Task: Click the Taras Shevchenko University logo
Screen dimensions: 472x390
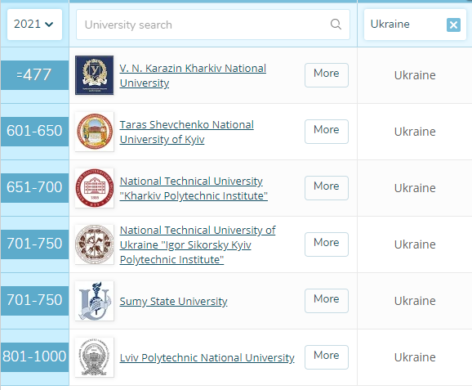Action: coord(94,132)
